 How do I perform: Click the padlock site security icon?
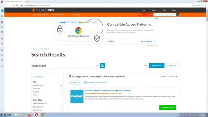[22, 6]
